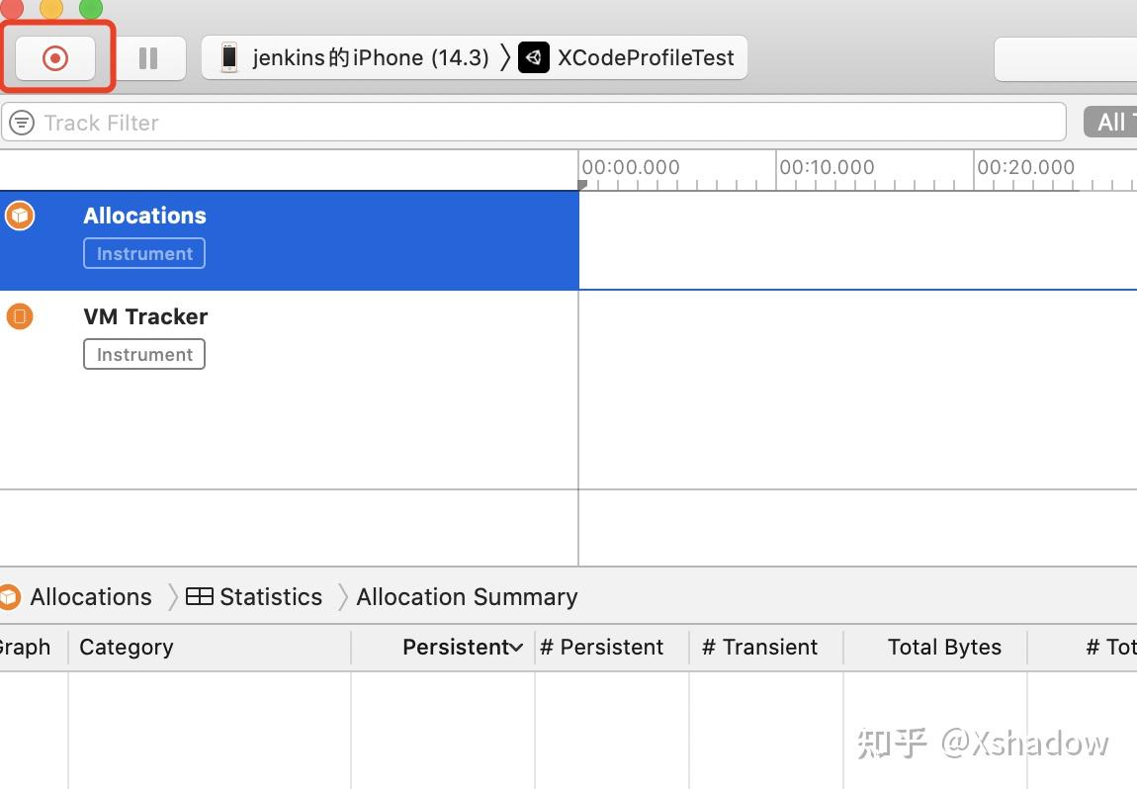The width and height of the screenshot is (1137, 789).
Task: Open the Persistent column sort dropdown
Action: pos(515,647)
